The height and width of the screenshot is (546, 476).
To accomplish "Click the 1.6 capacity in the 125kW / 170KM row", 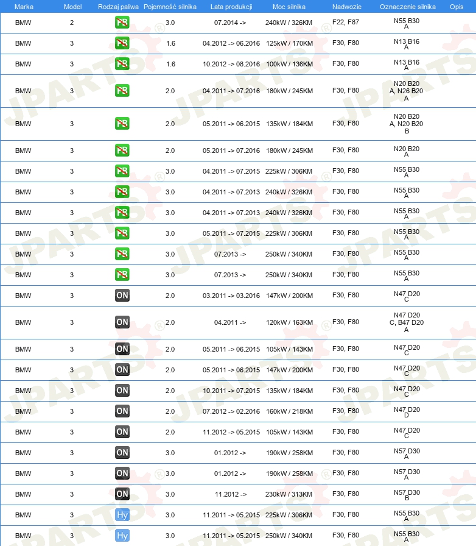I will 170,43.
